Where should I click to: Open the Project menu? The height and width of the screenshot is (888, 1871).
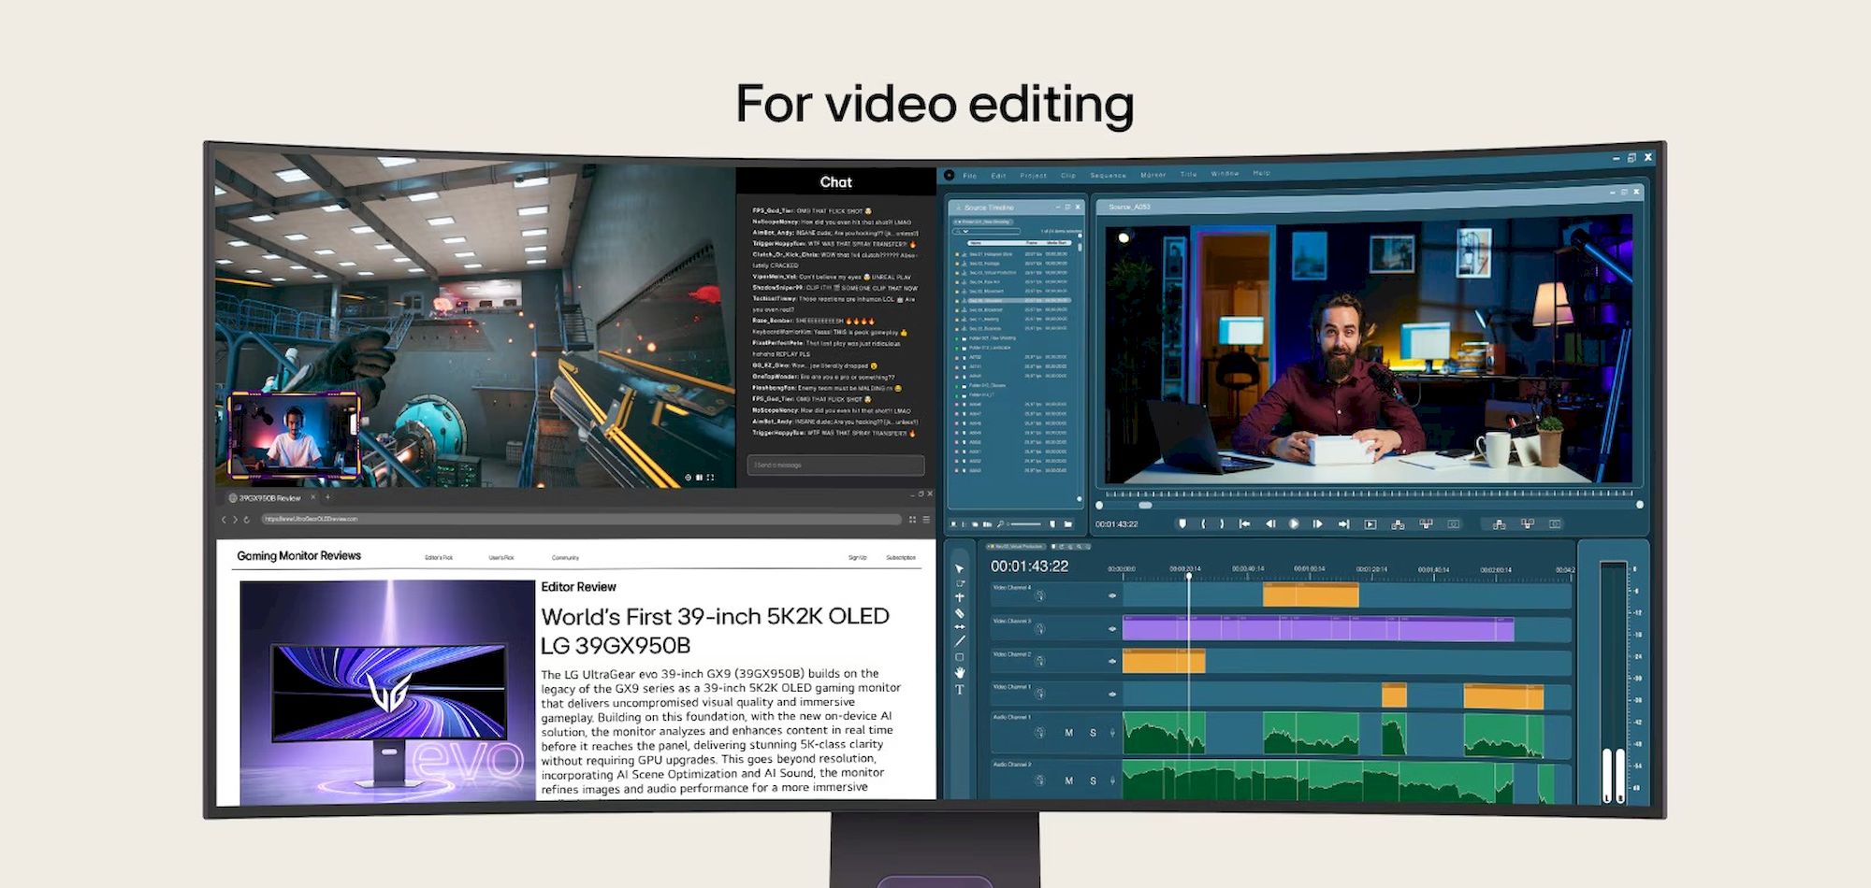(x=1033, y=176)
